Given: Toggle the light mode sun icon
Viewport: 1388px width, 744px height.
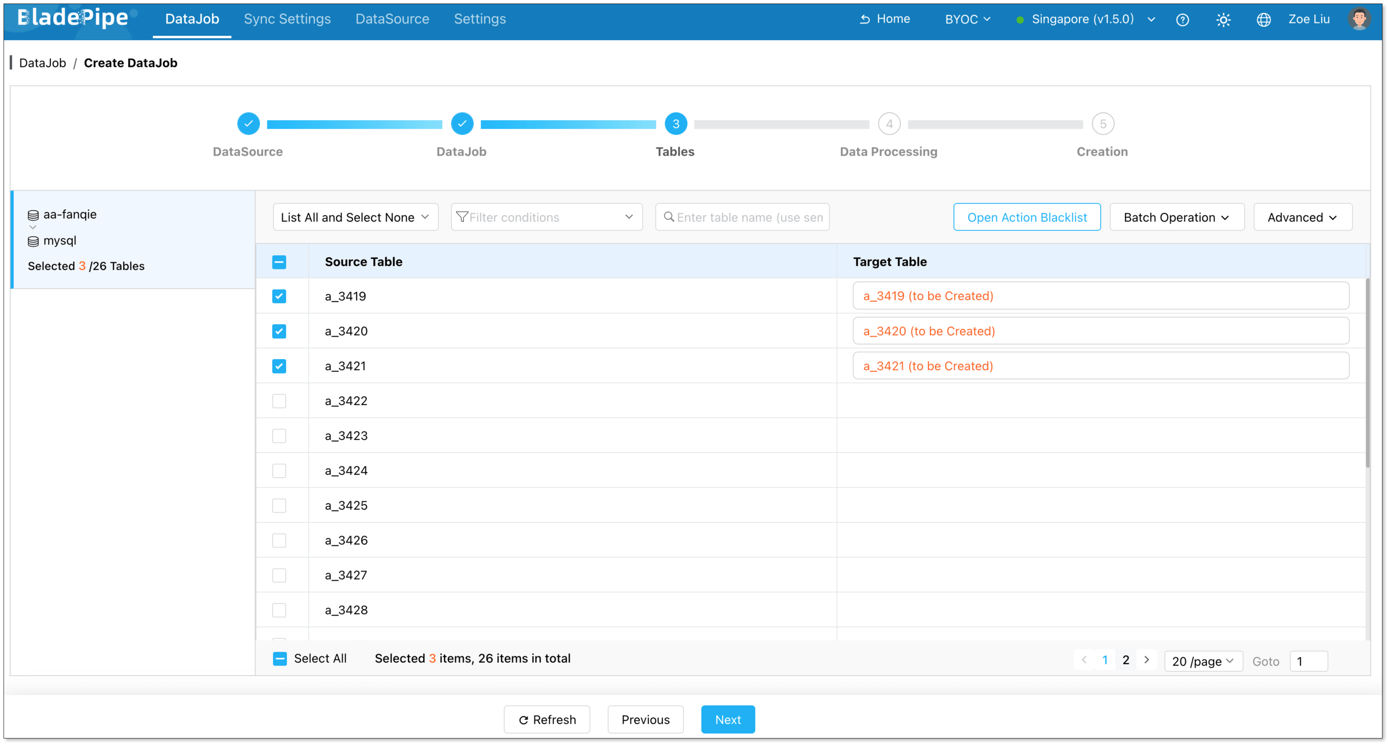Looking at the screenshot, I should point(1223,19).
